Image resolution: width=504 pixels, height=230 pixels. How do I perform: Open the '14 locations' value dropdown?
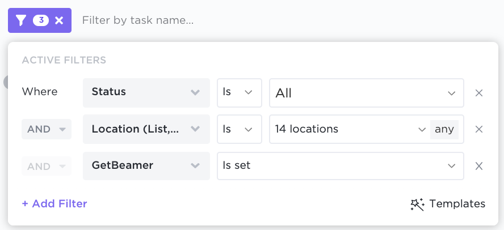point(350,129)
